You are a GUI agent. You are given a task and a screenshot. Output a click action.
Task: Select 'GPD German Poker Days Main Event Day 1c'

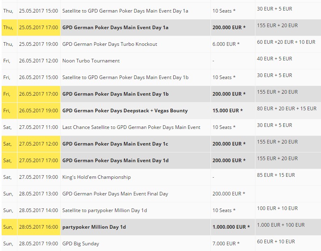(115, 144)
